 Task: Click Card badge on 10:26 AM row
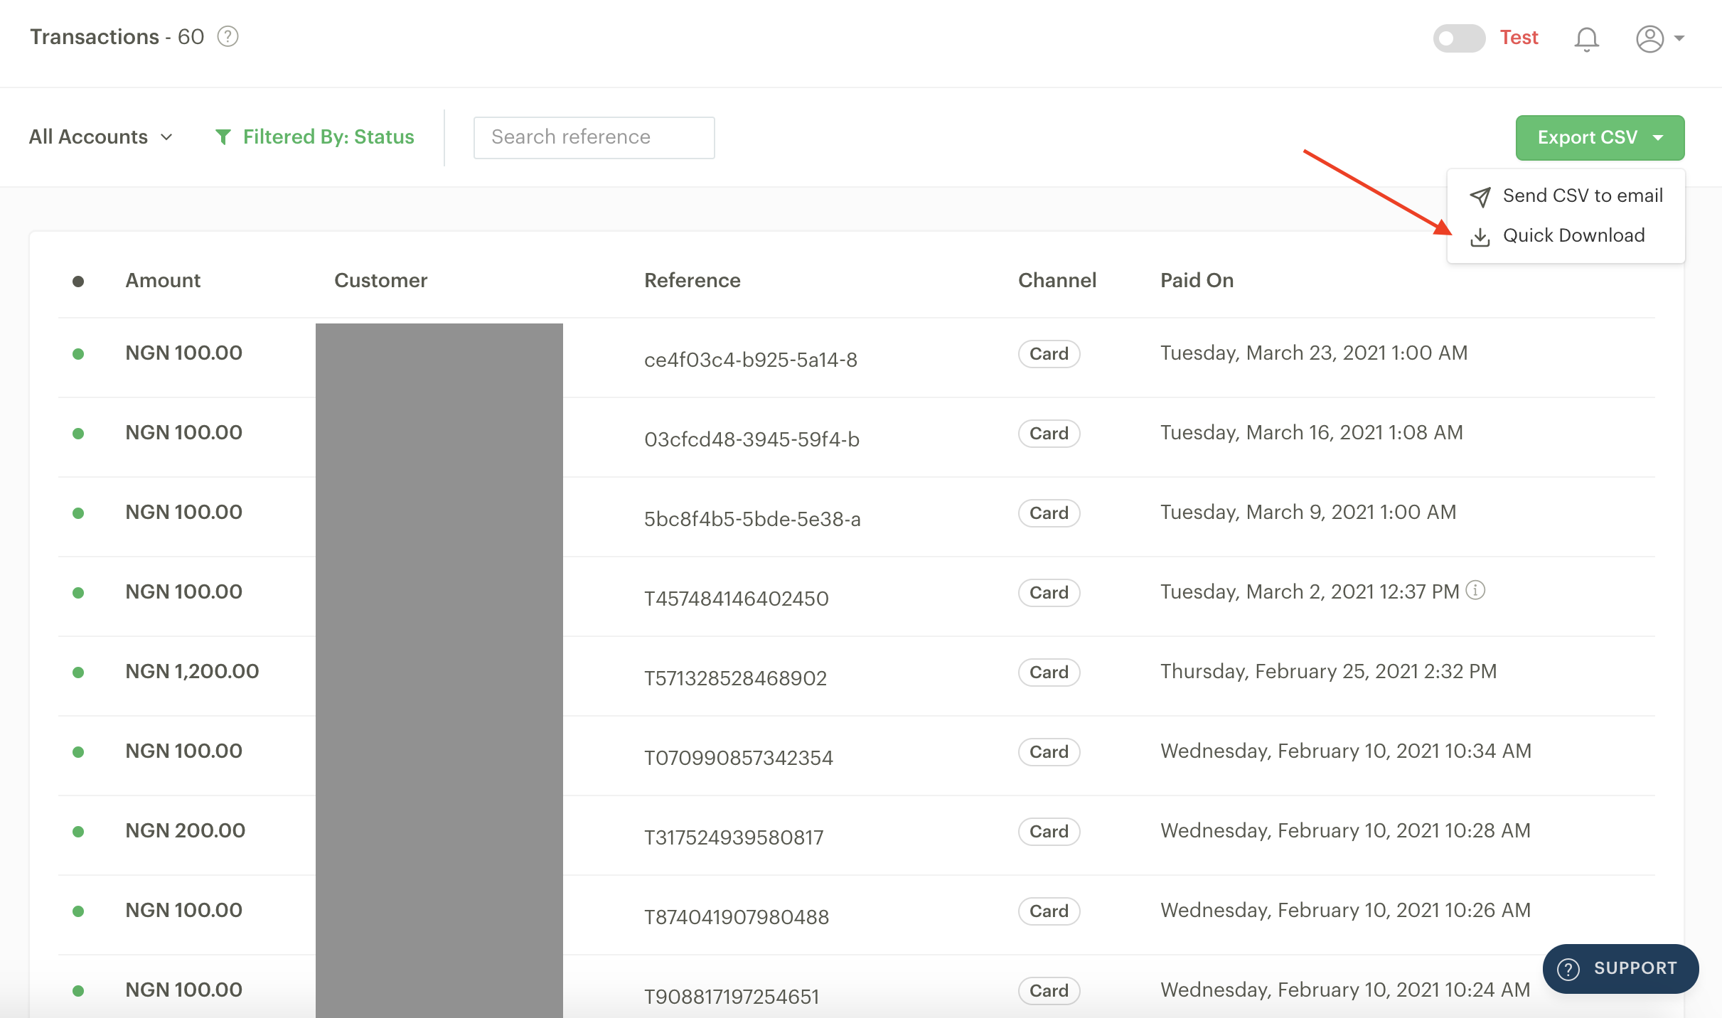point(1049,911)
